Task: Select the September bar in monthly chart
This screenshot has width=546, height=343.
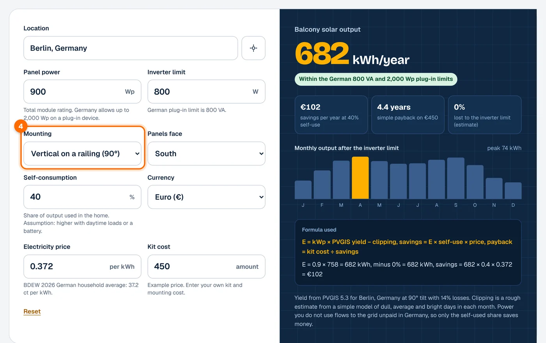Action: 456,178
